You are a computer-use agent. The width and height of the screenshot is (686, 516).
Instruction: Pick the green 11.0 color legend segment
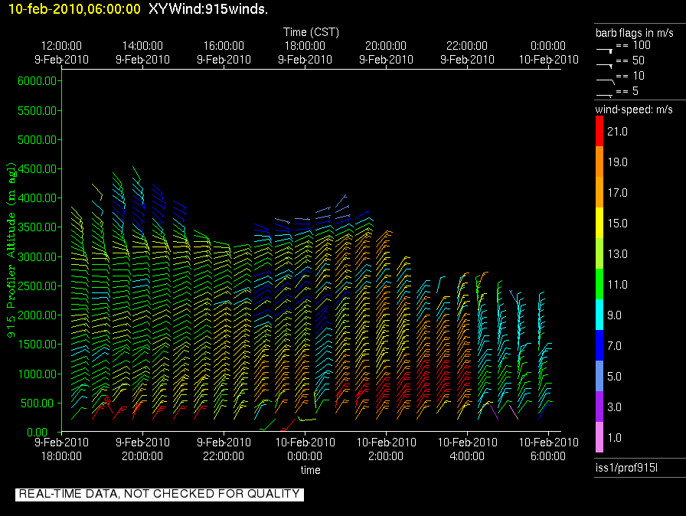point(599,284)
